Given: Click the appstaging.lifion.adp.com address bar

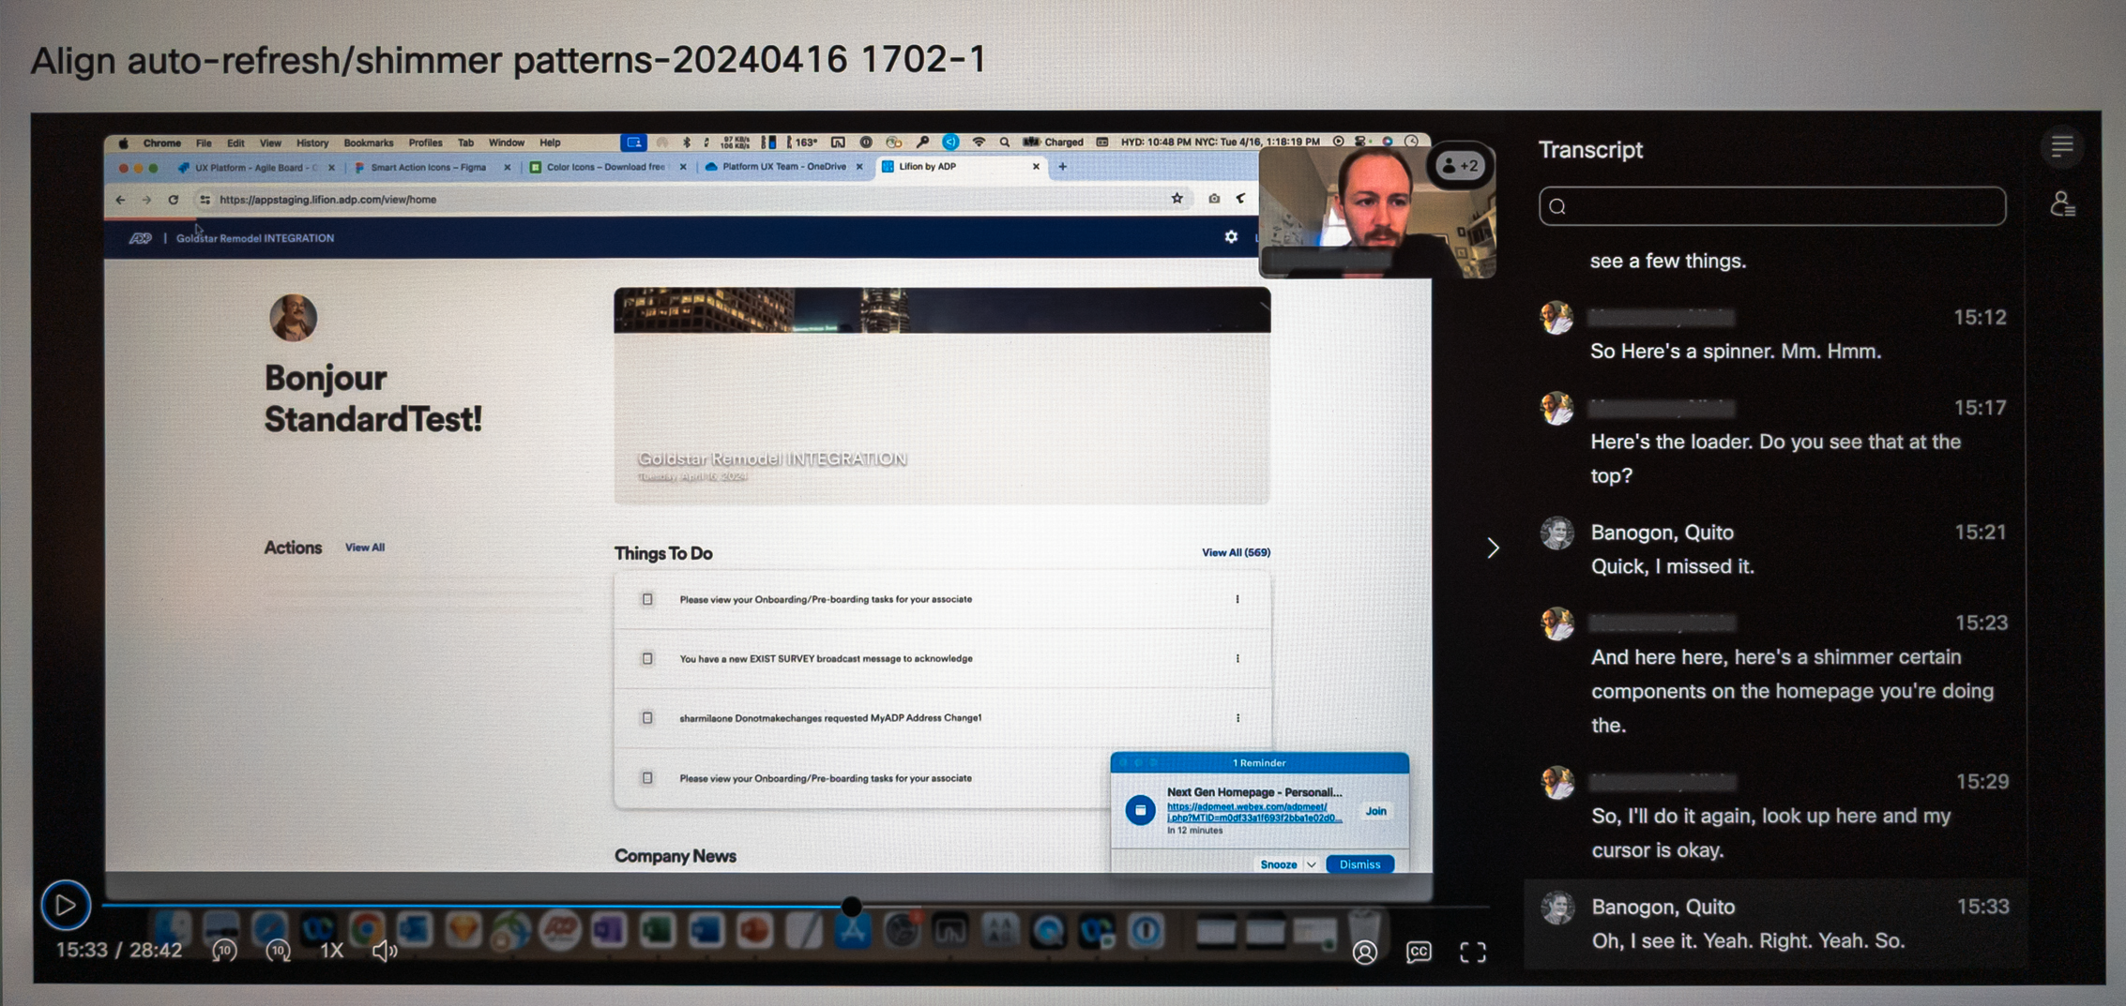Looking at the screenshot, I should 327,200.
